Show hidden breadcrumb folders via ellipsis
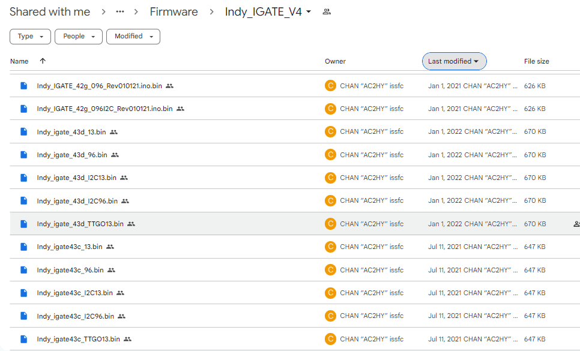This screenshot has height=351, width=580. (120, 12)
